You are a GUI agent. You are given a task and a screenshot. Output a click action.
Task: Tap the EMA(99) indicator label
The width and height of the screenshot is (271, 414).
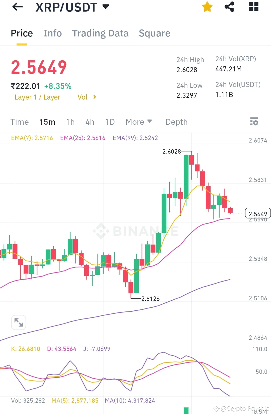pyautogui.click(x=135, y=138)
